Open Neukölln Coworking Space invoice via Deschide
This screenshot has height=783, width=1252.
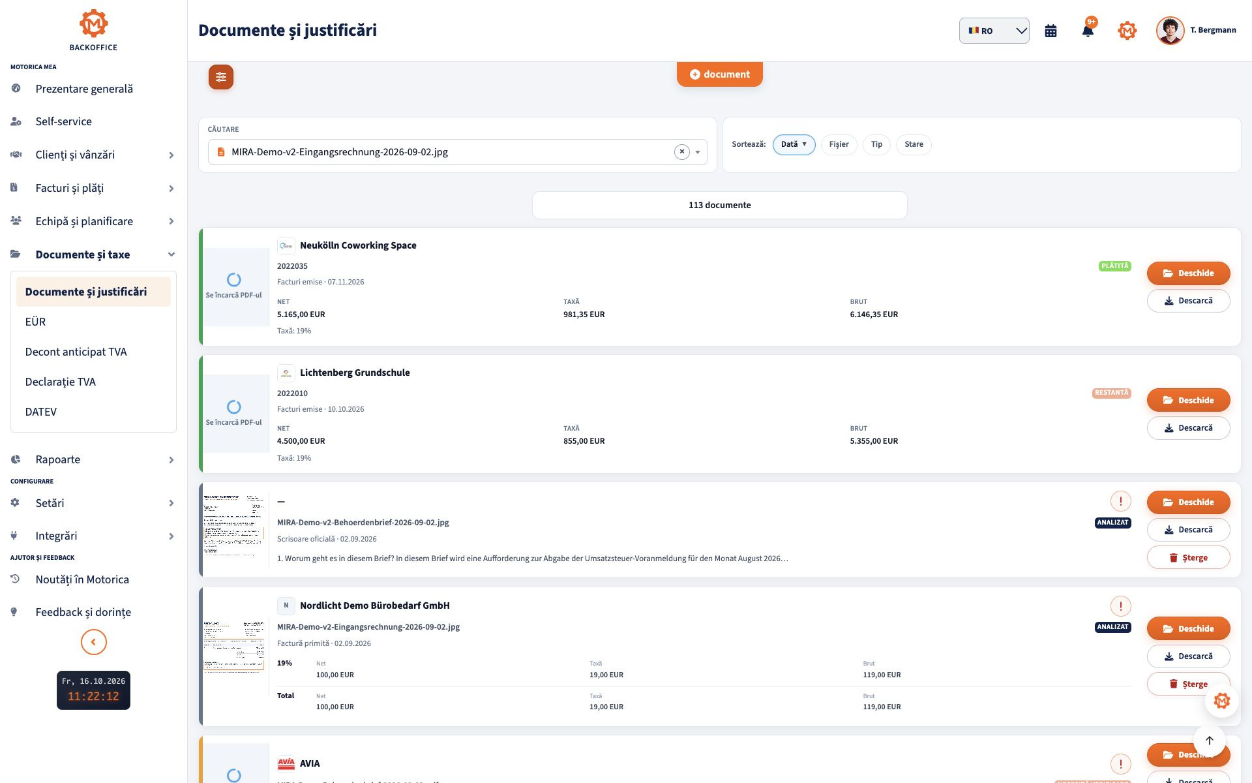click(1188, 273)
